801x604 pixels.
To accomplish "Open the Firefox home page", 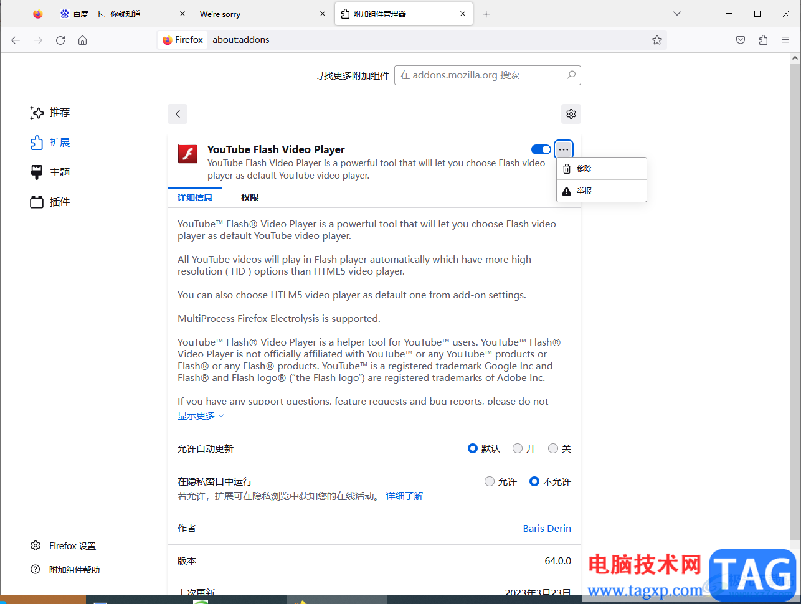I will (82, 40).
